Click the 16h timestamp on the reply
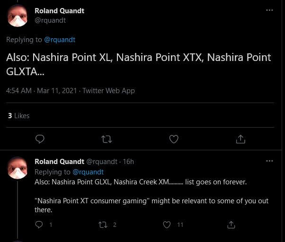The width and height of the screenshot is (285, 242). tap(128, 162)
